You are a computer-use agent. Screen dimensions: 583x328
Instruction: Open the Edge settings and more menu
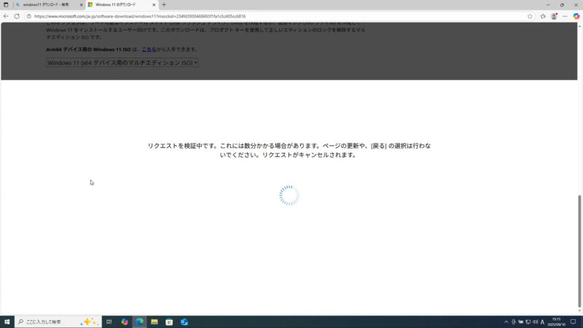pyautogui.click(x=565, y=16)
